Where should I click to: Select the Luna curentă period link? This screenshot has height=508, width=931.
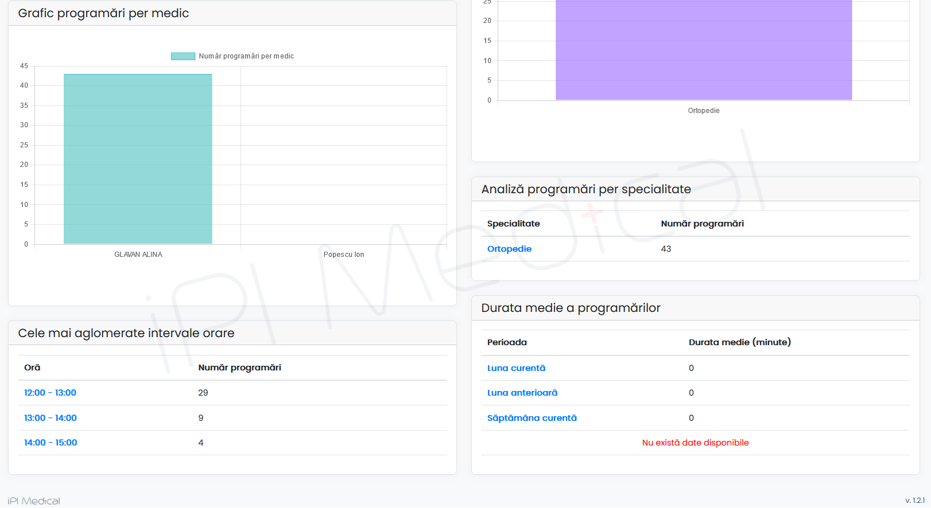coord(516,368)
